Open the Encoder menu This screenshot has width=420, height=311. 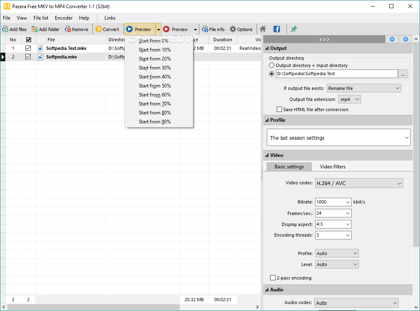tap(63, 18)
